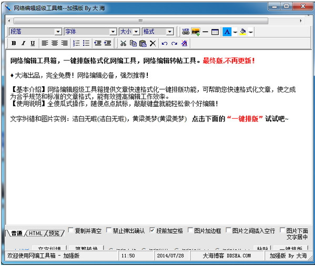The image size is (315, 266).
Task: Click the font color A swatch
Action: (227, 32)
